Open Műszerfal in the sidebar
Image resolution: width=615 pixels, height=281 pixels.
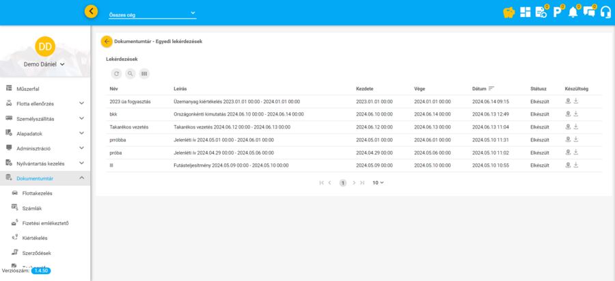27,88
